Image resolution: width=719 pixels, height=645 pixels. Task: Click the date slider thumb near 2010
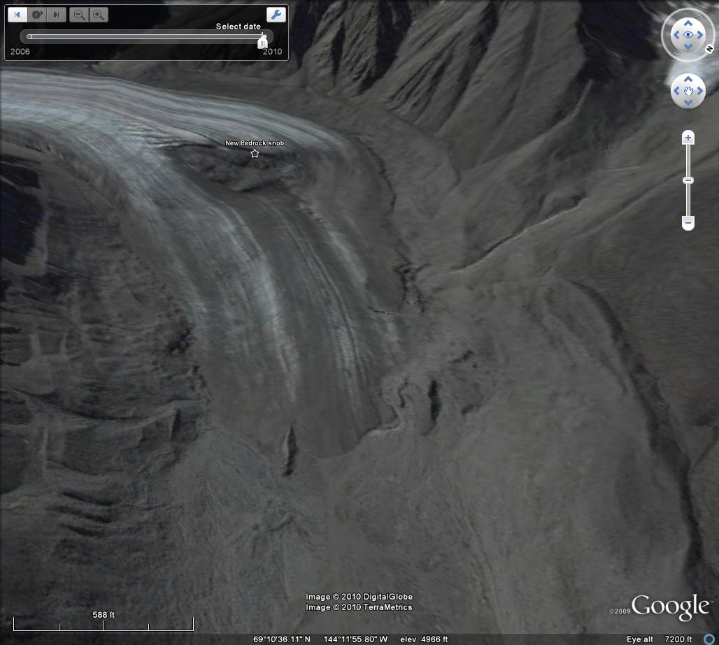[263, 42]
